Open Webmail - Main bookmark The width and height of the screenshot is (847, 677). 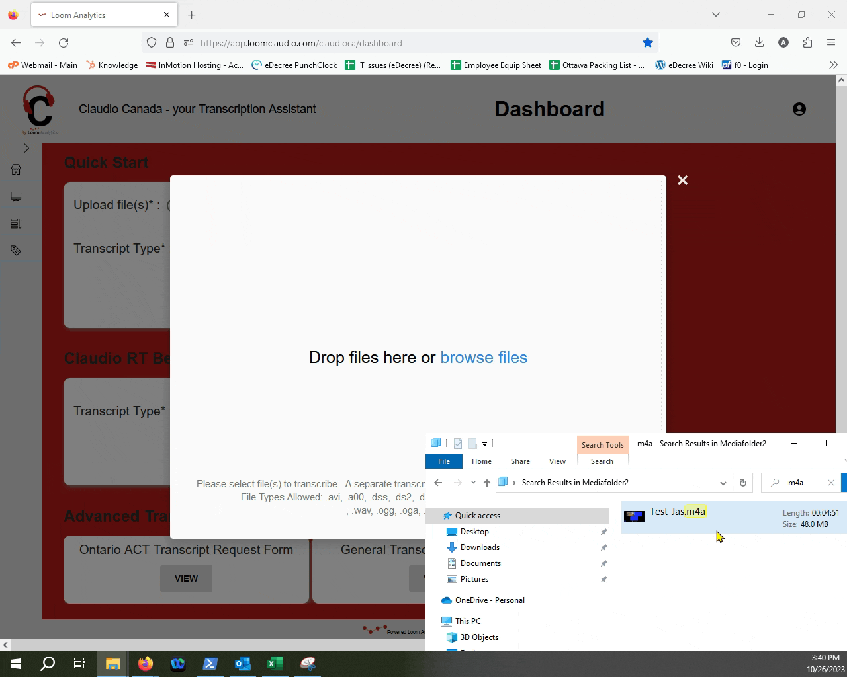tap(42, 65)
